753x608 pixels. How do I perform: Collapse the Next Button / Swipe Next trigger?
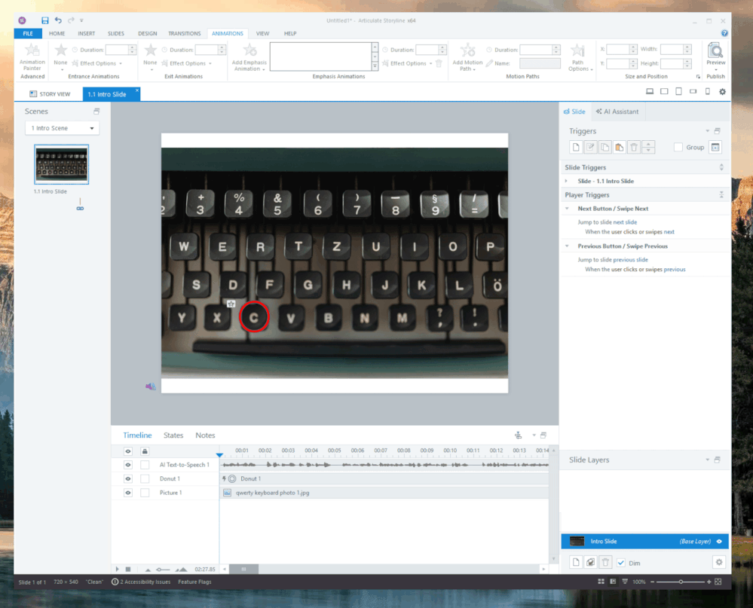click(567, 209)
